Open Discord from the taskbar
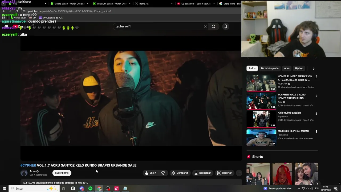Screen dimensions: 341x192 pyautogui.click(x=82, y=189)
